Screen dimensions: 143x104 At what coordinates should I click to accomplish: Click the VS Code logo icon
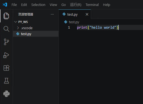tap(5, 5)
